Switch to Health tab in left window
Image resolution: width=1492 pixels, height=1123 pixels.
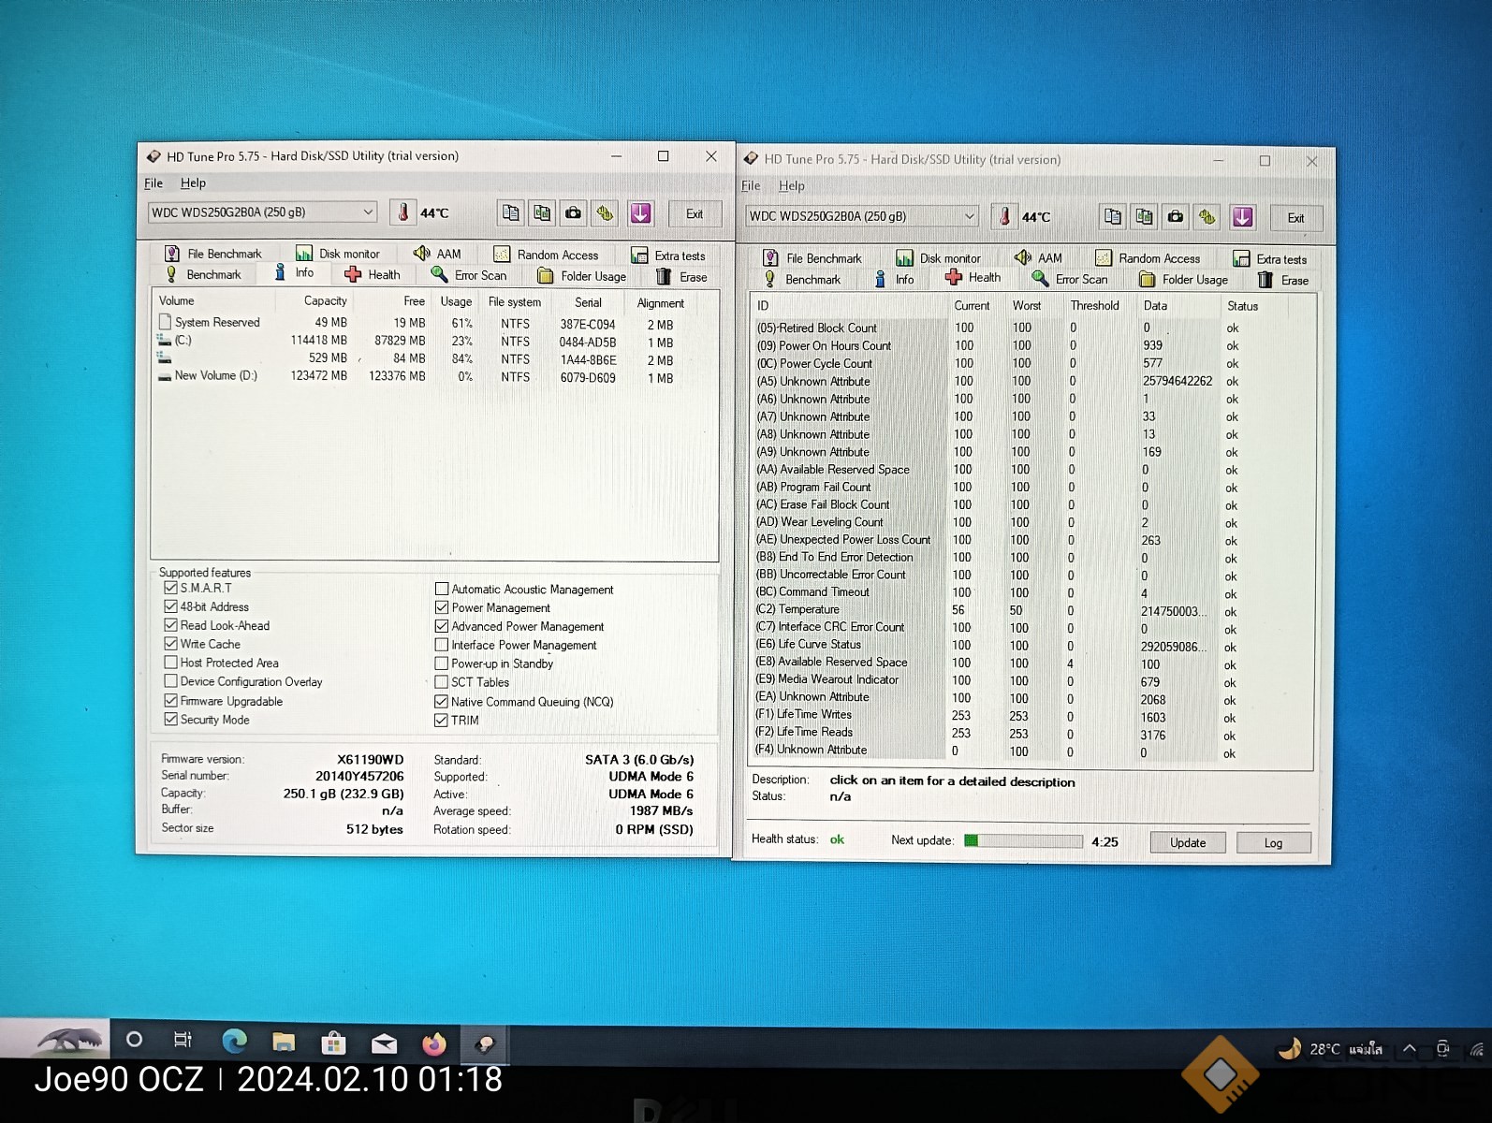pyautogui.click(x=372, y=274)
